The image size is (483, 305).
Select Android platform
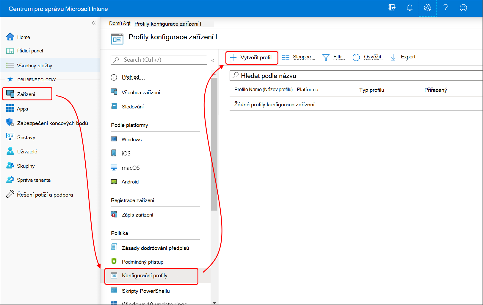[130, 182]
